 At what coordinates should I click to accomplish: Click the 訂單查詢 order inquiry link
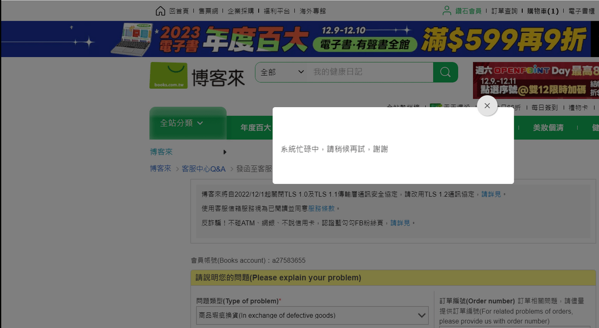tap(504, 10)
